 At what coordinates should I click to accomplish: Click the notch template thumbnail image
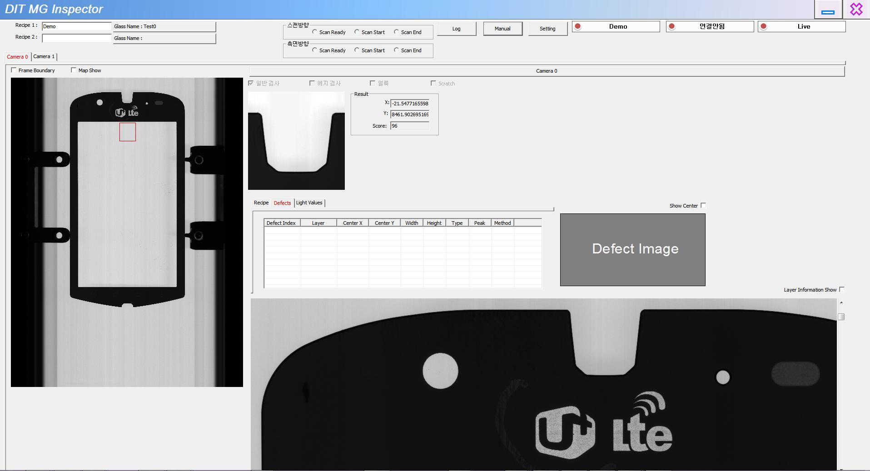tap(296, 141)
